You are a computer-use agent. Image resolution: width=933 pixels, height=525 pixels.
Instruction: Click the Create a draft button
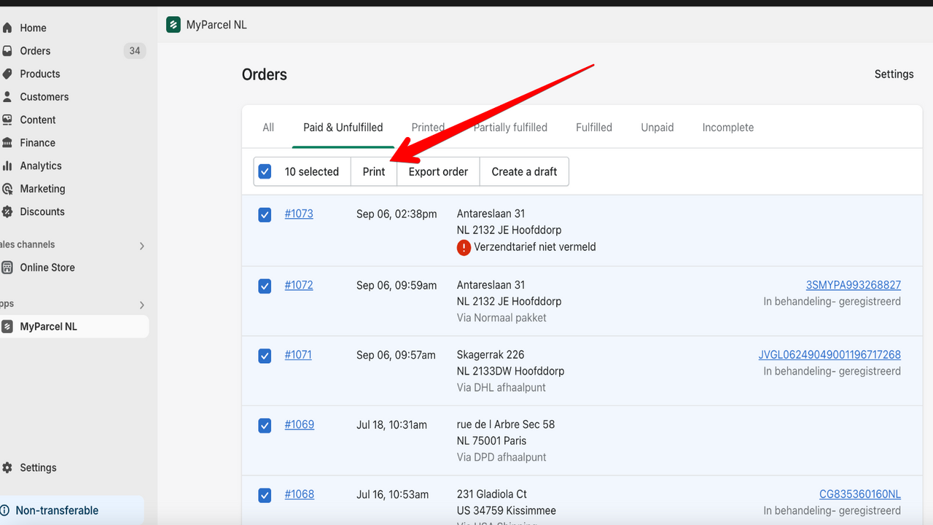click(524, 171)
